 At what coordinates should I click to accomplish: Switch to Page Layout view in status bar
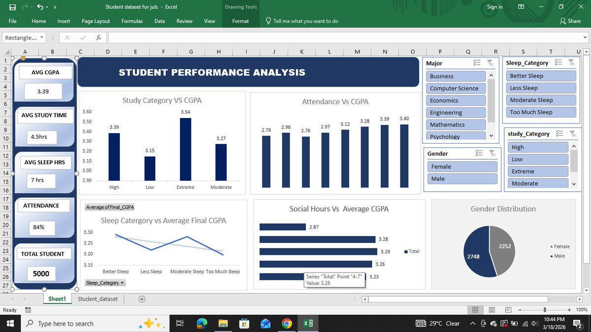[492, 310]
